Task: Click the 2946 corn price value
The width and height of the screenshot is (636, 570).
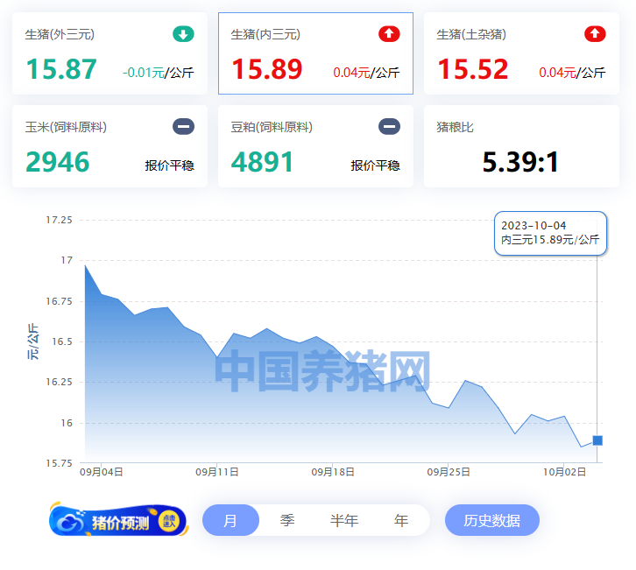Action: tap(57, 162)
